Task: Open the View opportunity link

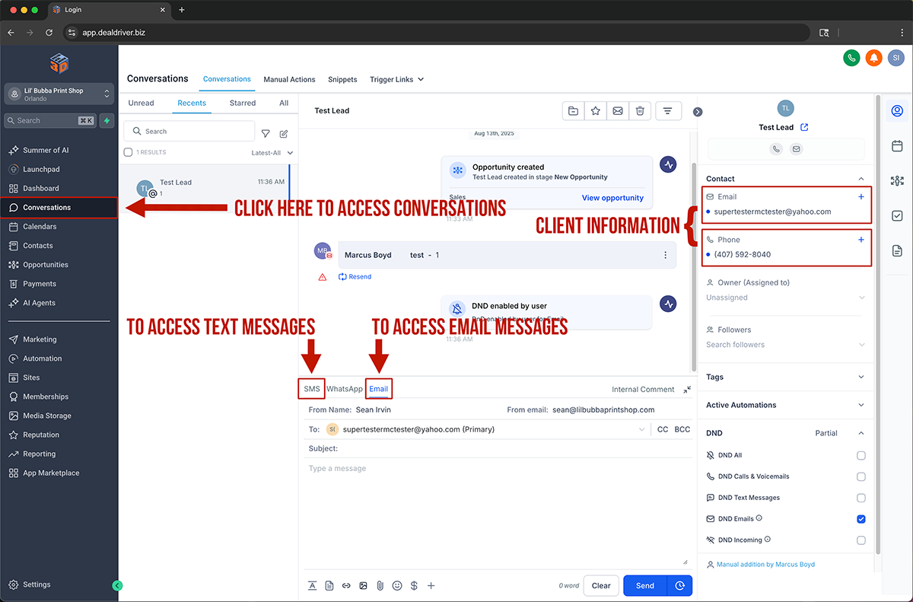Action: (612, 198)
